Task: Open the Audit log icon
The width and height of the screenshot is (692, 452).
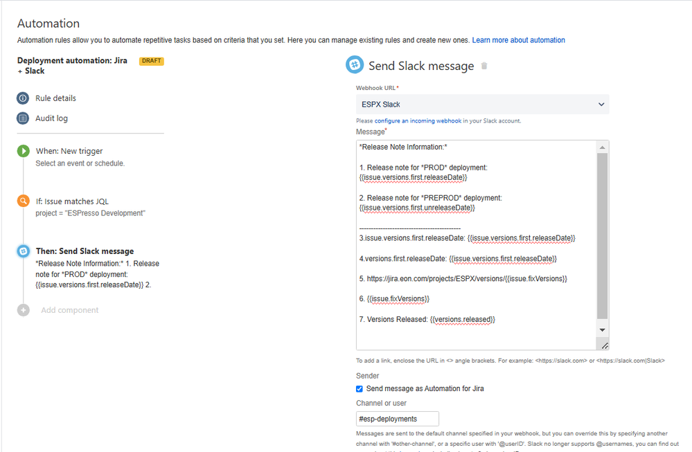Action: pyautogui.click(x=23, y=118)
